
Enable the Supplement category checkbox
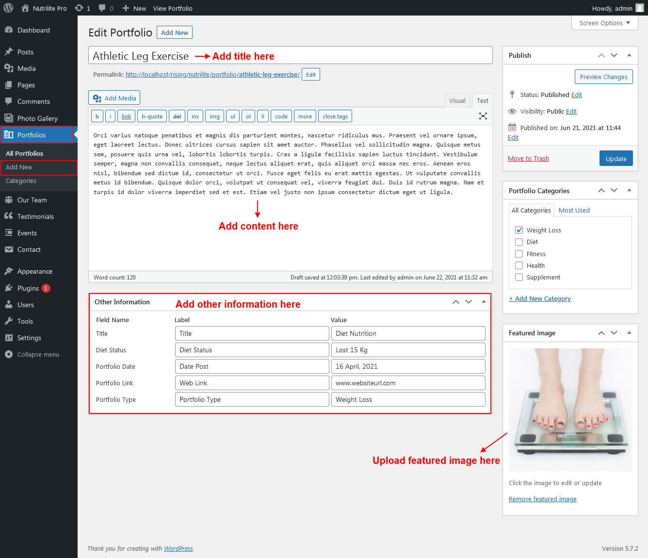(x=519, y=277)
